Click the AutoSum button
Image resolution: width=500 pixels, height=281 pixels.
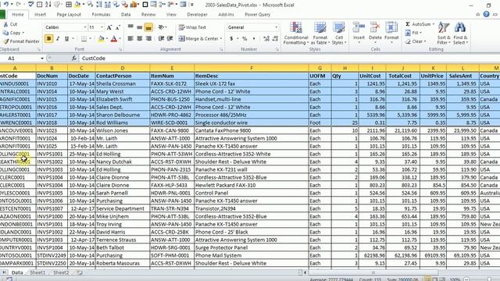coord(418,24)
